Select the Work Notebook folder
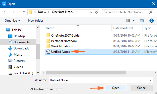 click(x=62, y=46)
